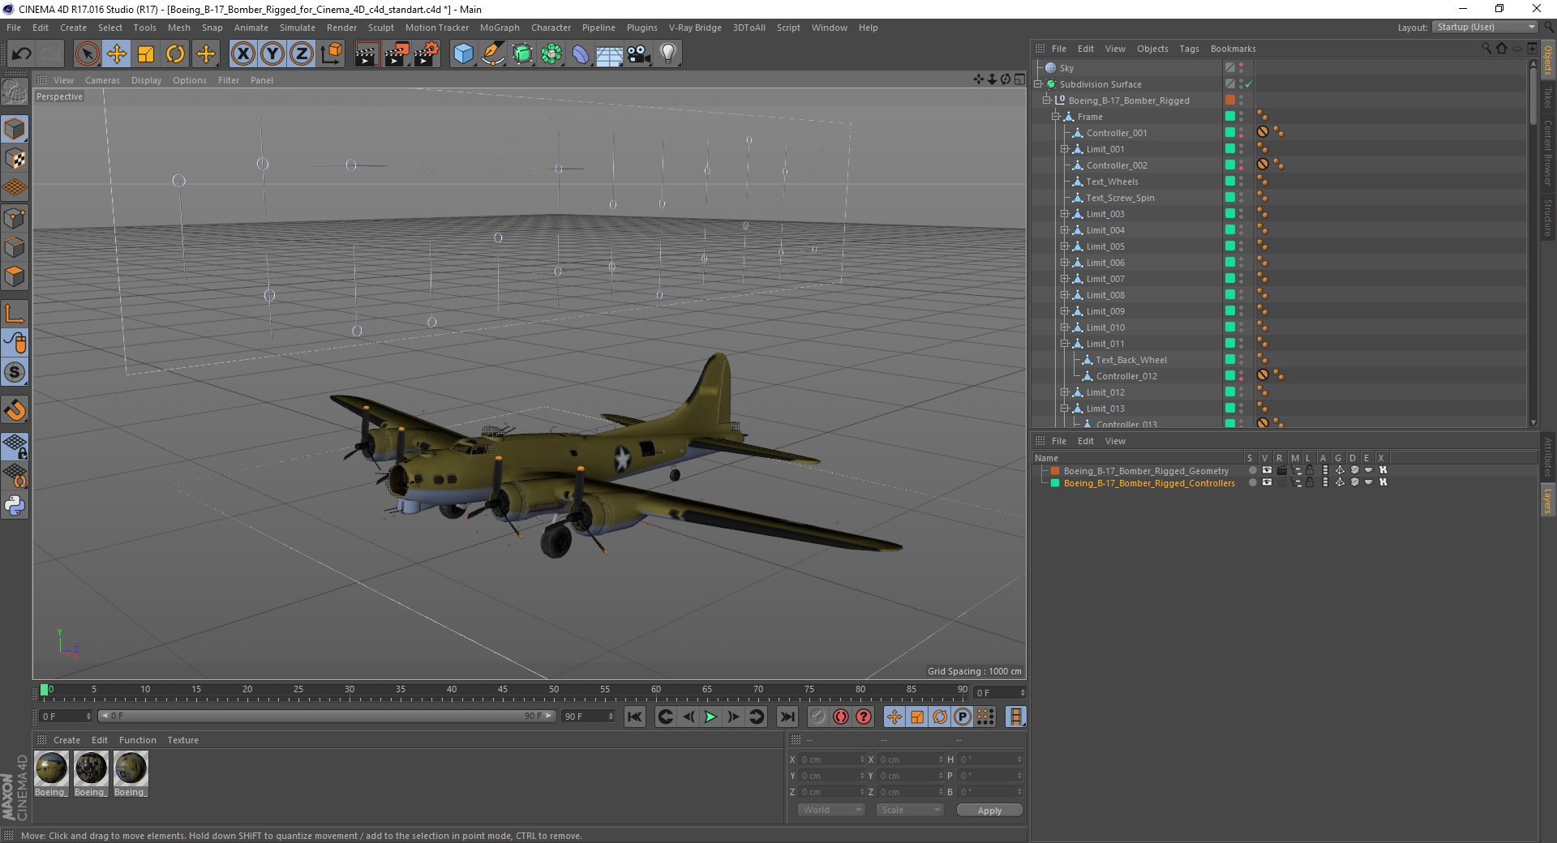This screenshot has height=843, width=1557.
Task: Collapse the Subdivision Surface hierarchy
Action: pos(1038,84)
